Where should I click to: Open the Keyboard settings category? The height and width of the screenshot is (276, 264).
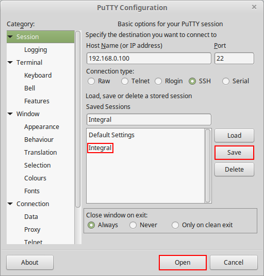[x=38, y=76]
